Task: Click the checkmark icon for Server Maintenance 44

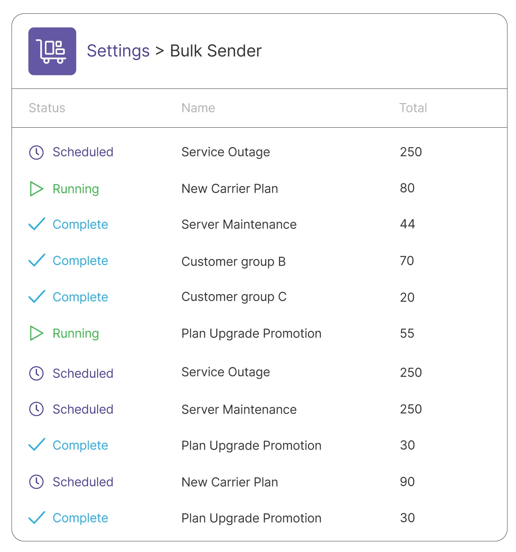Action: coord(37,224)
